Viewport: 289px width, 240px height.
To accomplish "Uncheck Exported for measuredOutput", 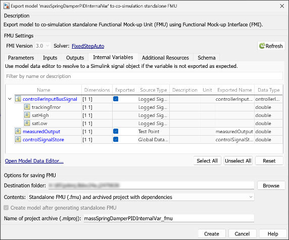I will pos(116,131).
